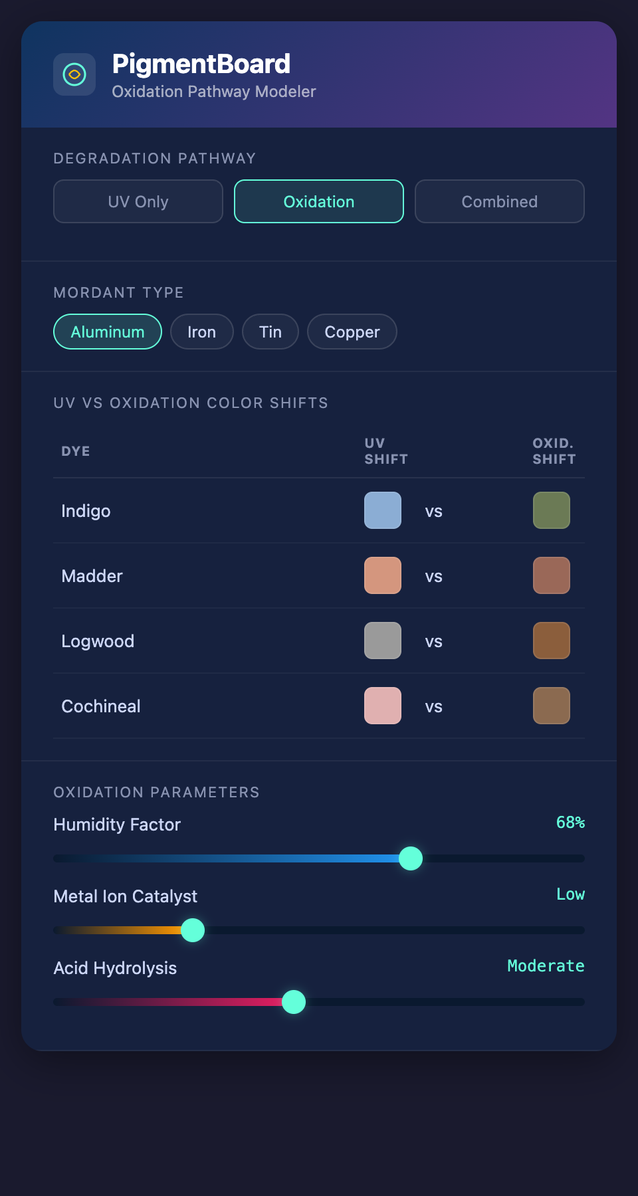Click the Metal Ion Catalyst slider thumb
Image resolution: width=638 pixels, height=1196 pixels.
pyautogui.click(x=193, y=930)
